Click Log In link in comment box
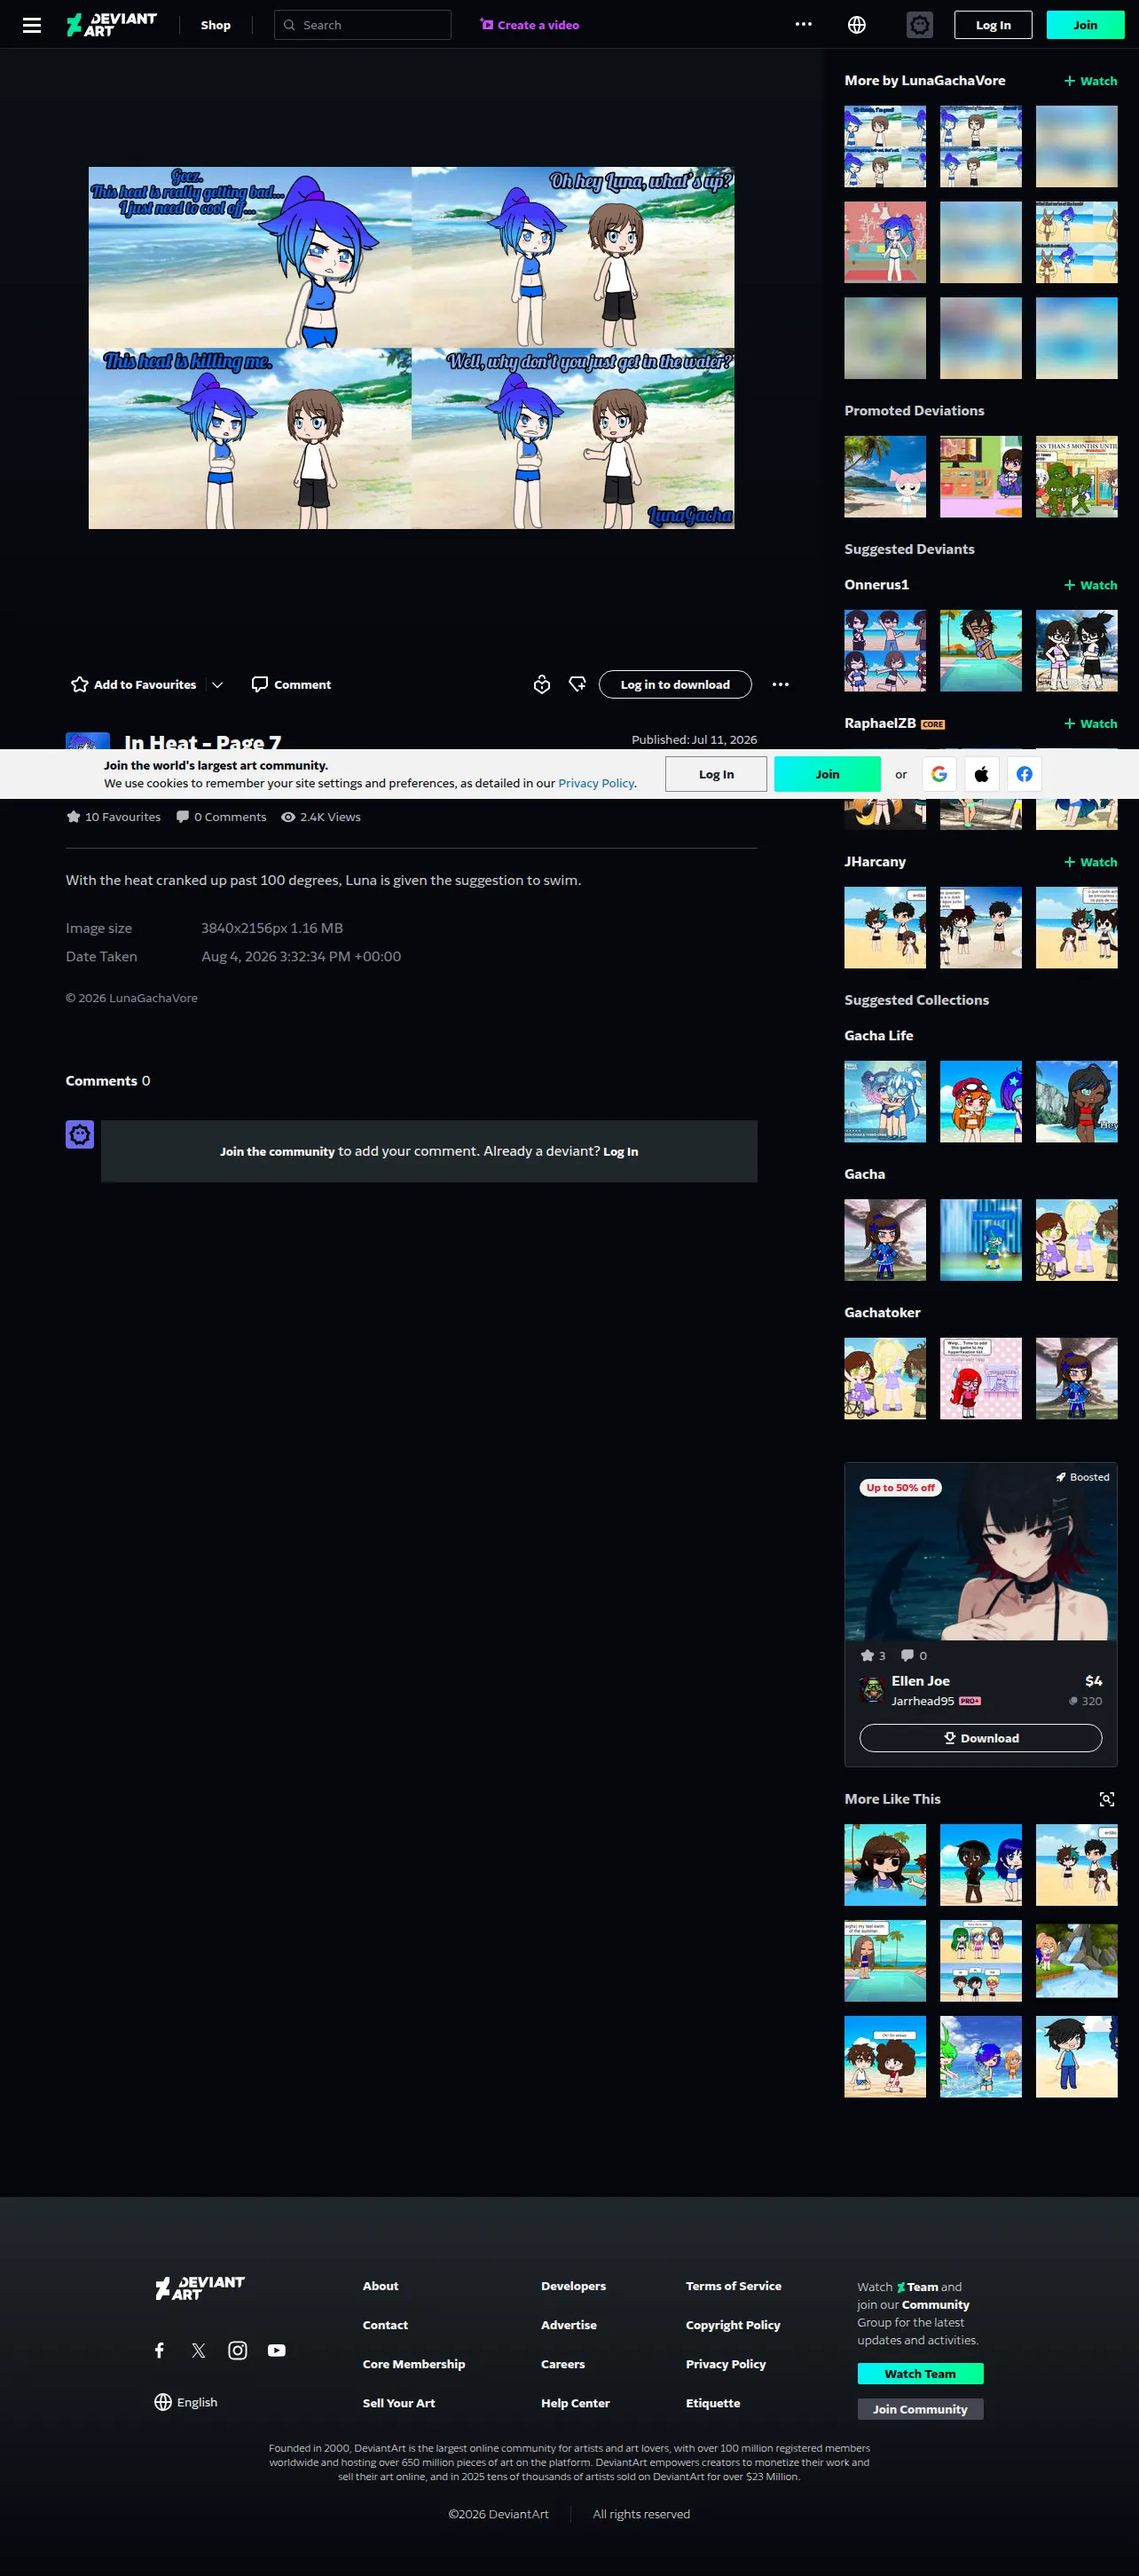The image size is (1139, 2576). (x=620, y=1152)
